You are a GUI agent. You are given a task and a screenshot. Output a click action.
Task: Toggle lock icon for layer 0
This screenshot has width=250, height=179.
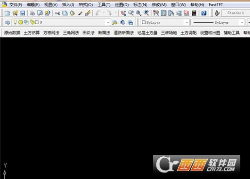(x=32, y=22)
